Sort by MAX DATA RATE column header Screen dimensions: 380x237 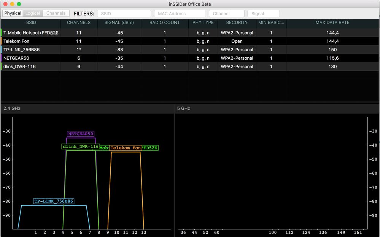332,22
